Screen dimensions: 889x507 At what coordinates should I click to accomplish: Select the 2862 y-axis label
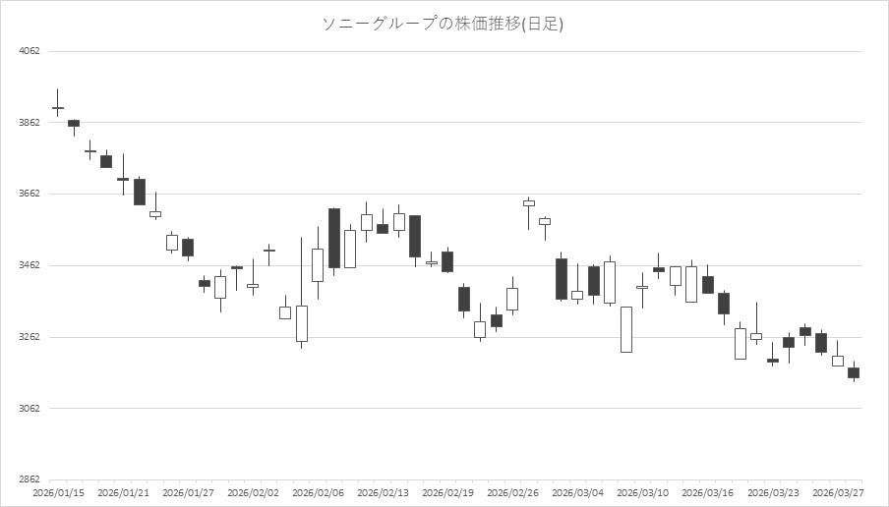click(x=30, y=479)
